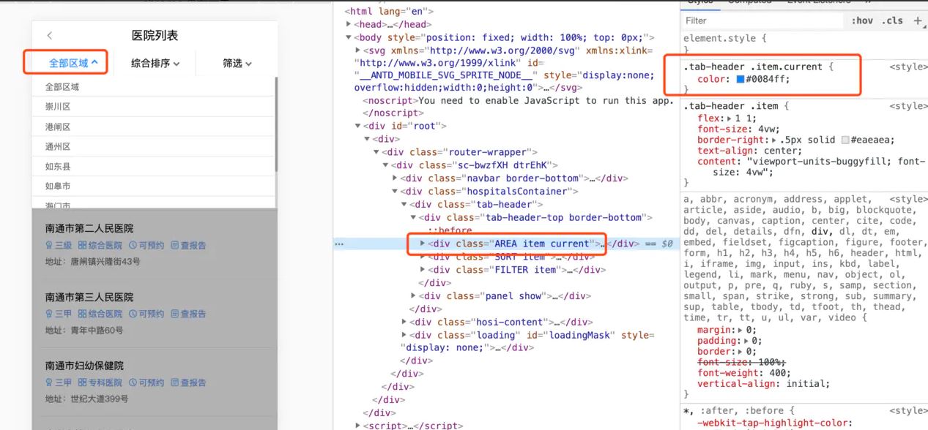Expand the border-right shorthand property
The width and height of the screenshot is (928, 430).
(775, 140)
